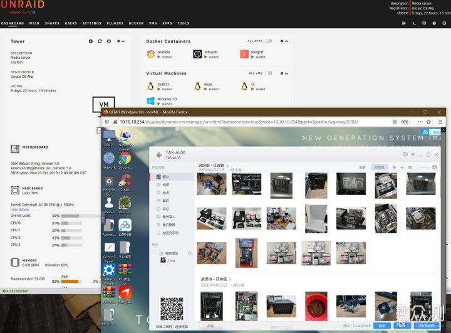Open the Unraid web terminal icon
The height and width of the screenshot is (333, 451).
(x=413, y=23)
